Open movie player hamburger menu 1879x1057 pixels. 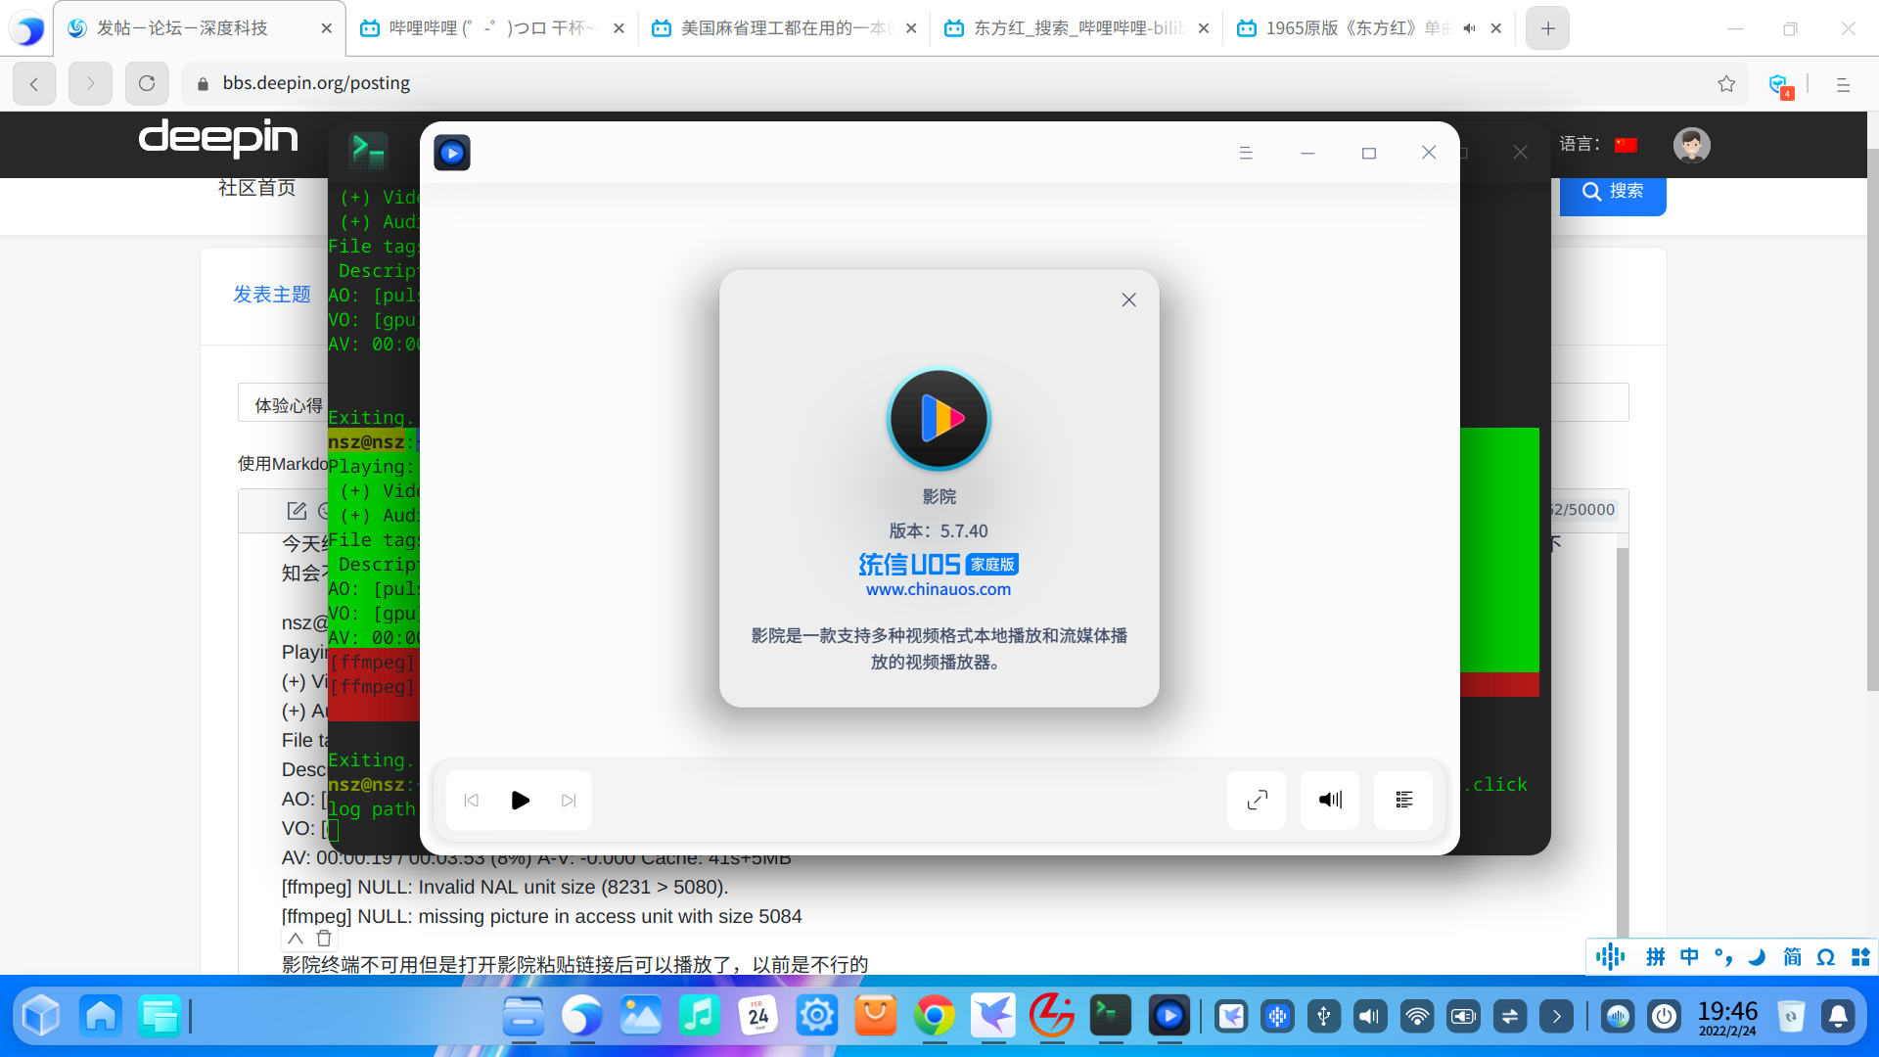[1246, 153]
